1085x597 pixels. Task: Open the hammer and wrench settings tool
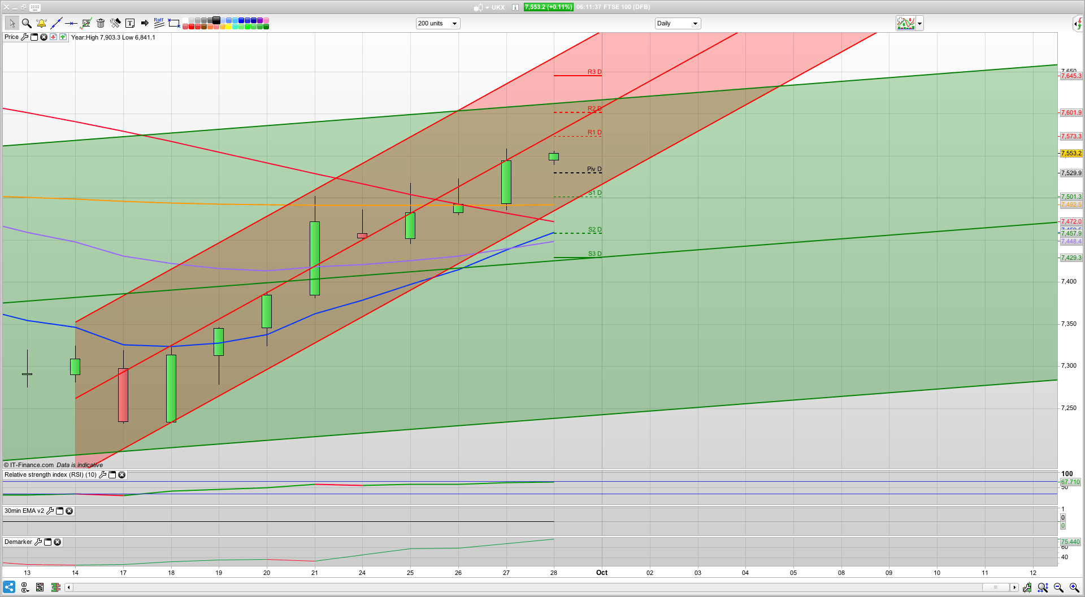point(115,23)
